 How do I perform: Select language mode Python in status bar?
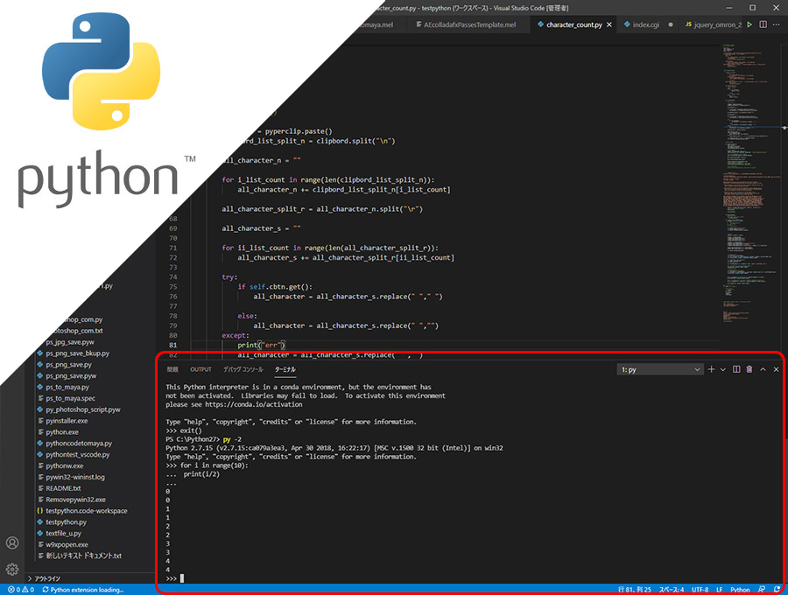(x=740, y=590)
